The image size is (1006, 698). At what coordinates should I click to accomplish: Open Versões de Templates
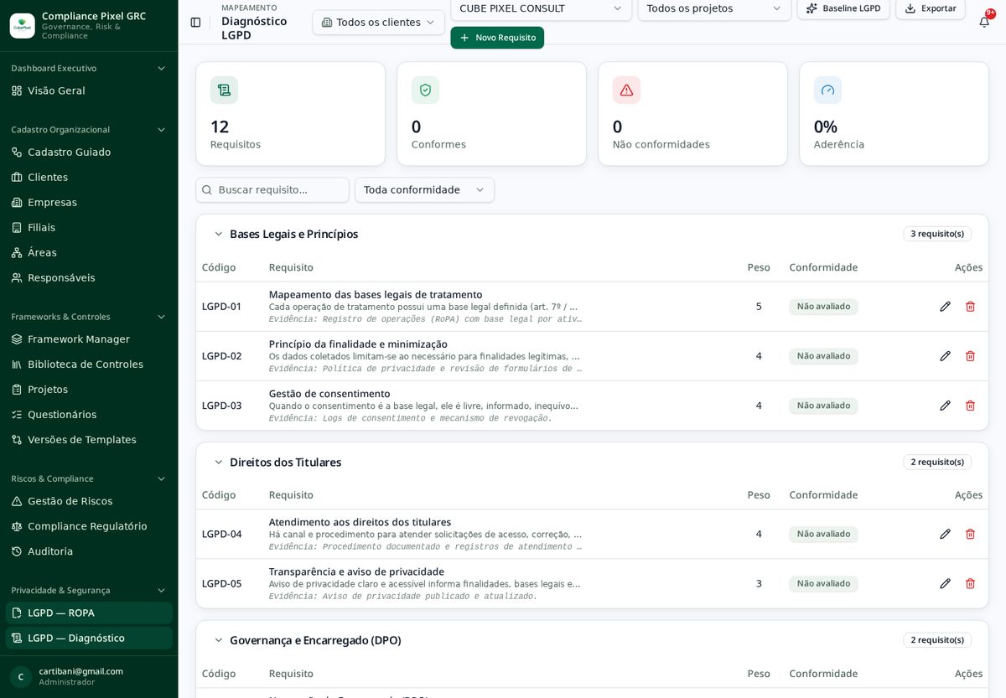[89, 440]
